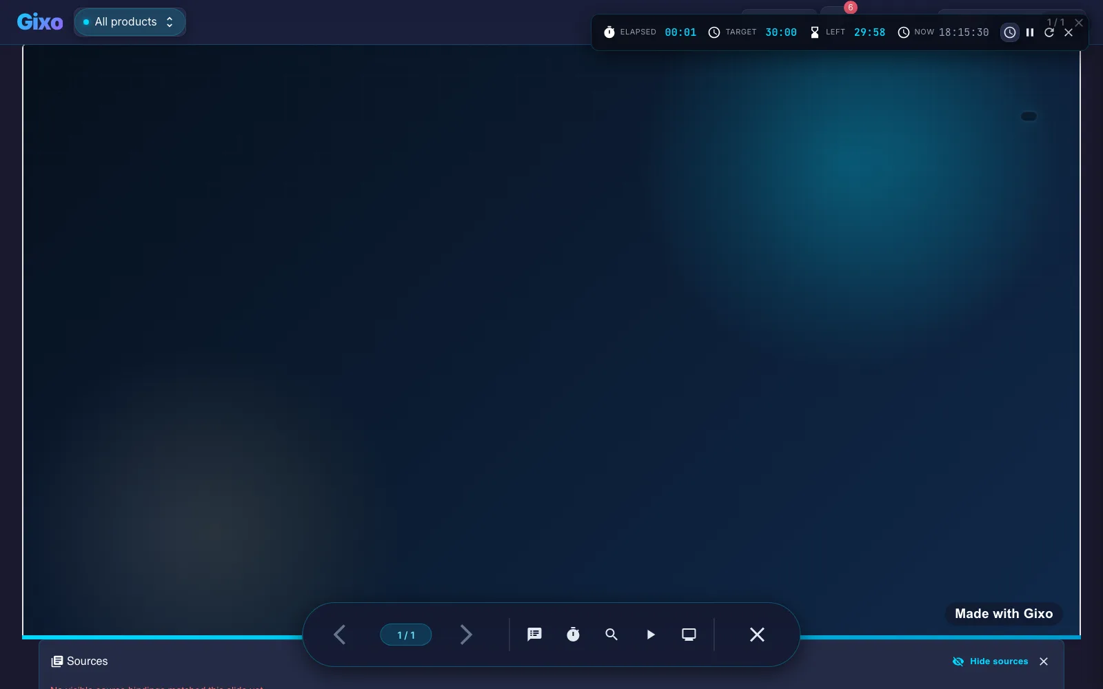Click the current time 18:15:30
This screenshot has width=1103, height=689.
964,32
